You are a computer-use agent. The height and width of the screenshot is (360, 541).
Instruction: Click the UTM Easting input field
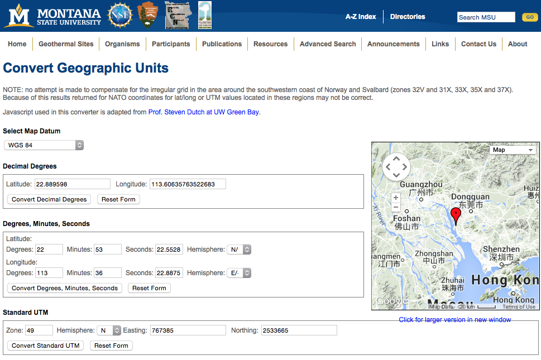188,330
